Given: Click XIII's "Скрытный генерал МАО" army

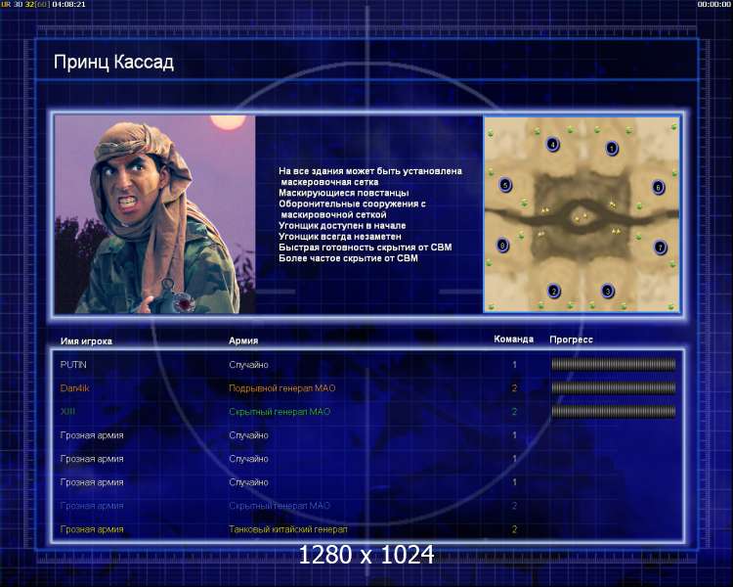Looking at the screenshot, I should click(280, 412).
